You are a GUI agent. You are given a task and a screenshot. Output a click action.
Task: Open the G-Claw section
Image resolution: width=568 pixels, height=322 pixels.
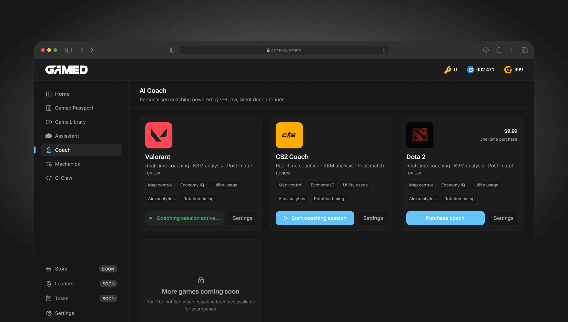pos(81,178)
